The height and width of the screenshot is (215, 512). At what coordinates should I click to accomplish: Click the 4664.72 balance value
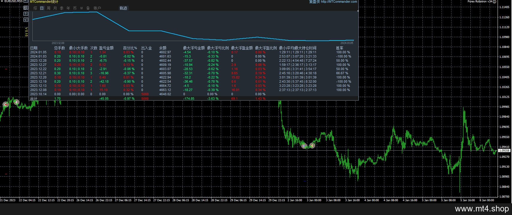[x=165, y=86]
